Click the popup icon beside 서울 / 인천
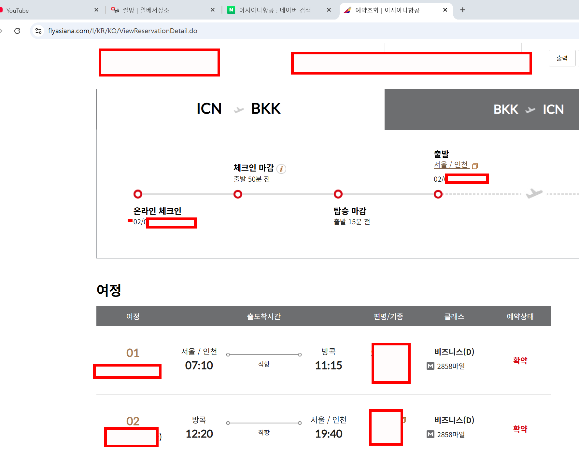579x459 pixels. click(x=475, y=166)
